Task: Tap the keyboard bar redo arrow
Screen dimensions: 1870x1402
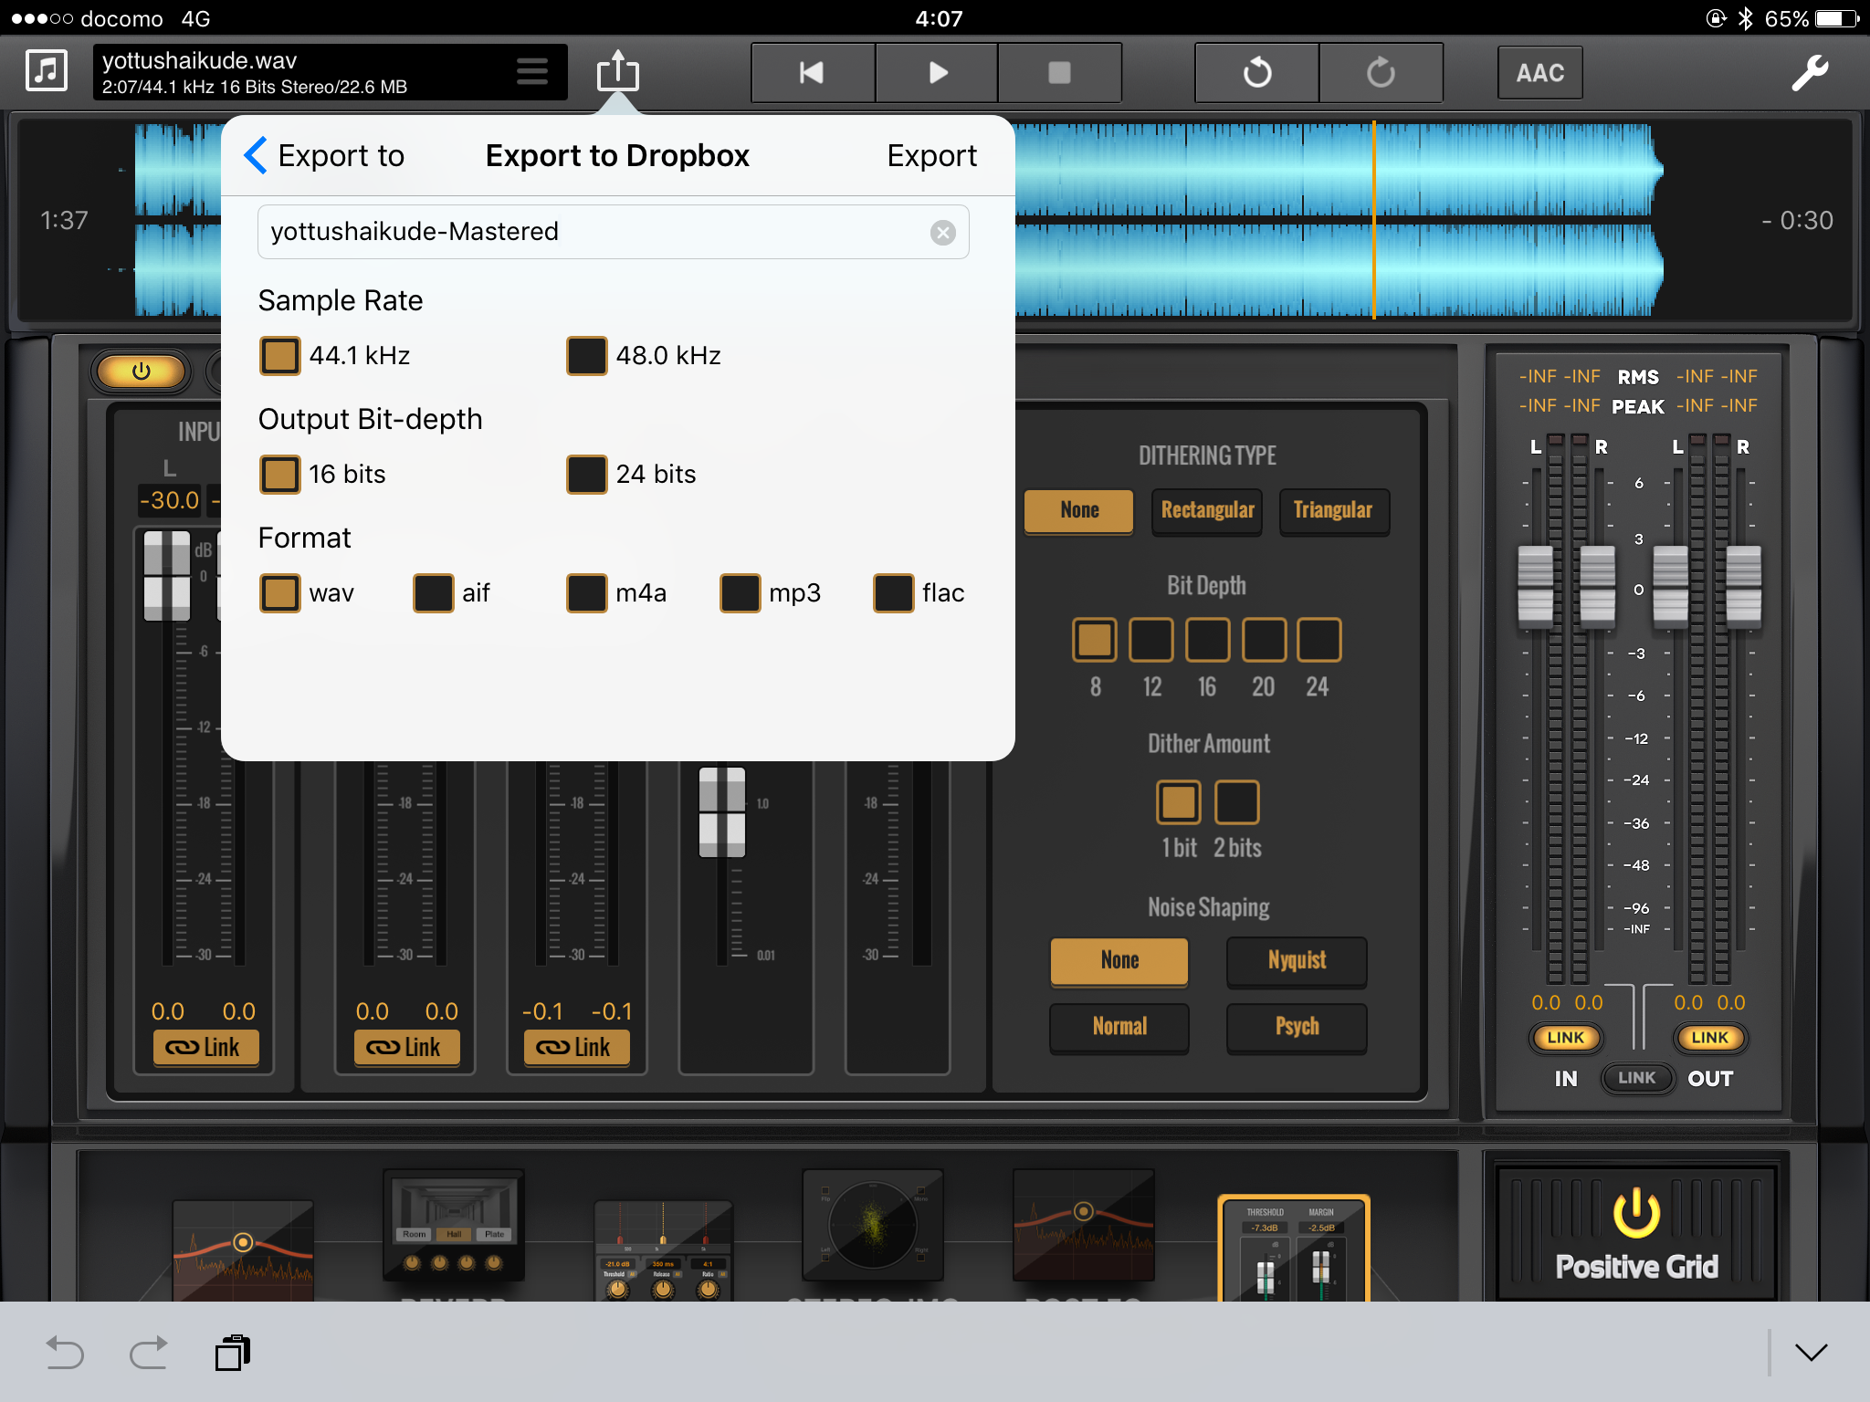Action: (148, 1353)
